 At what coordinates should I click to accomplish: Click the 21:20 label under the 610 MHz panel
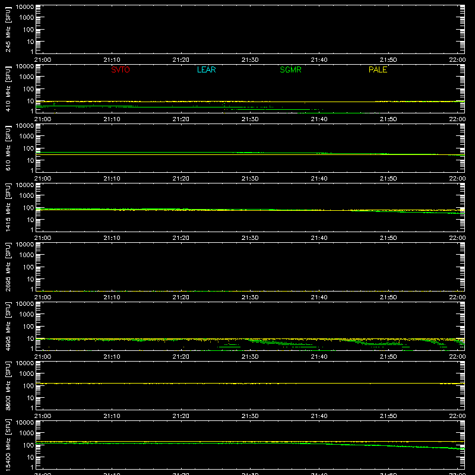point(181,179)
